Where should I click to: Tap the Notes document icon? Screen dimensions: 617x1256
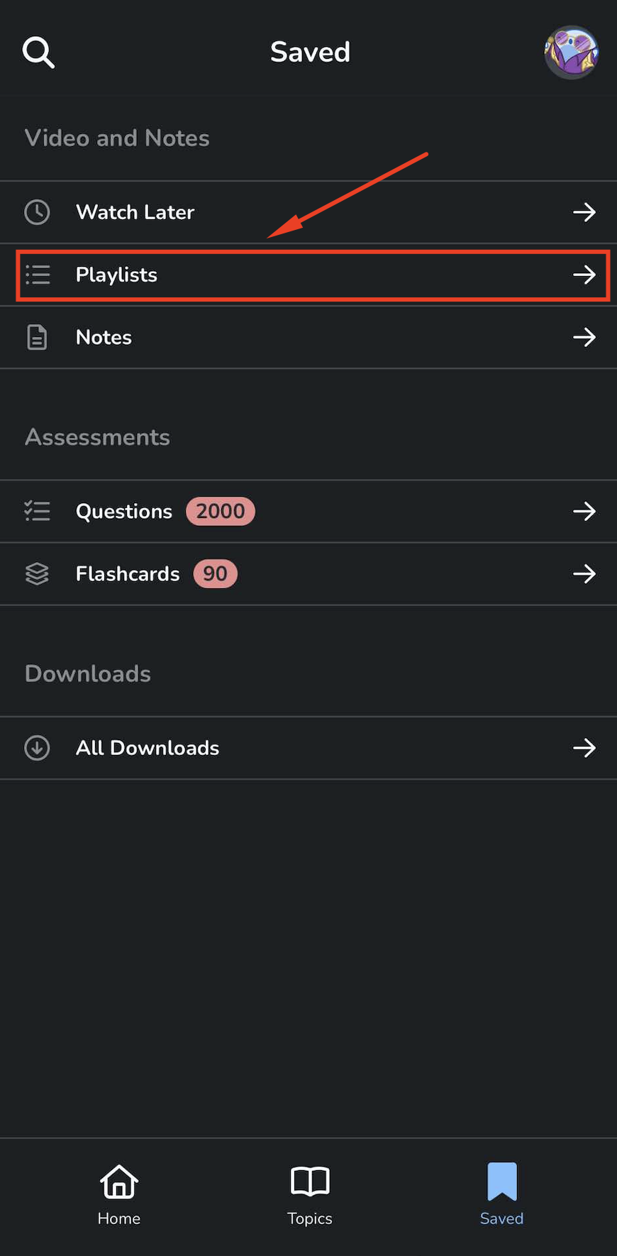(37, 337)
